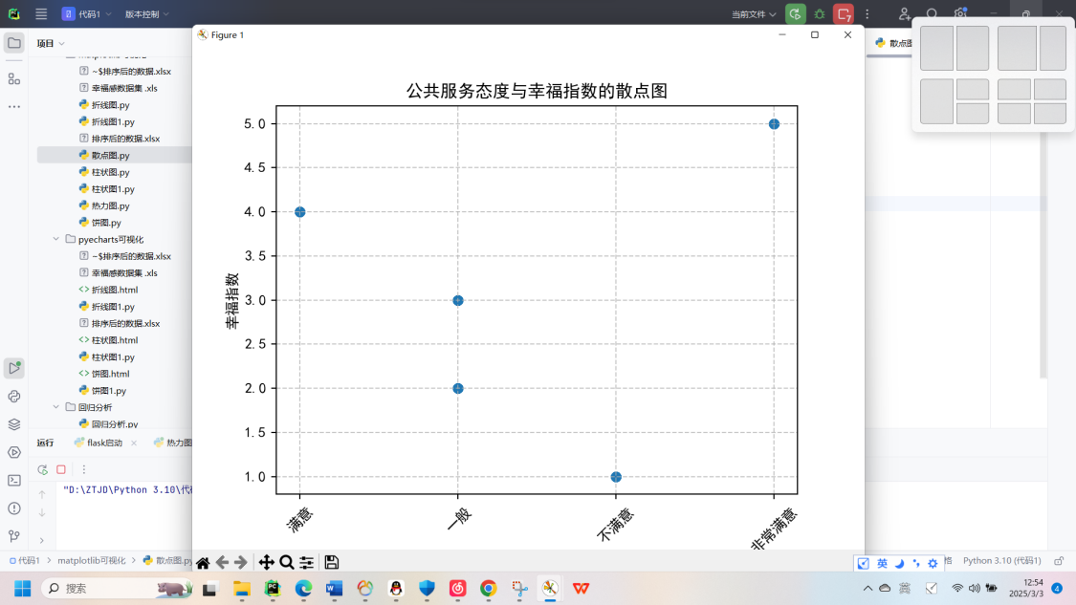Collapse the pyecharts可视化 folder
Screen dimensions: 1076x605
[56, 239]
